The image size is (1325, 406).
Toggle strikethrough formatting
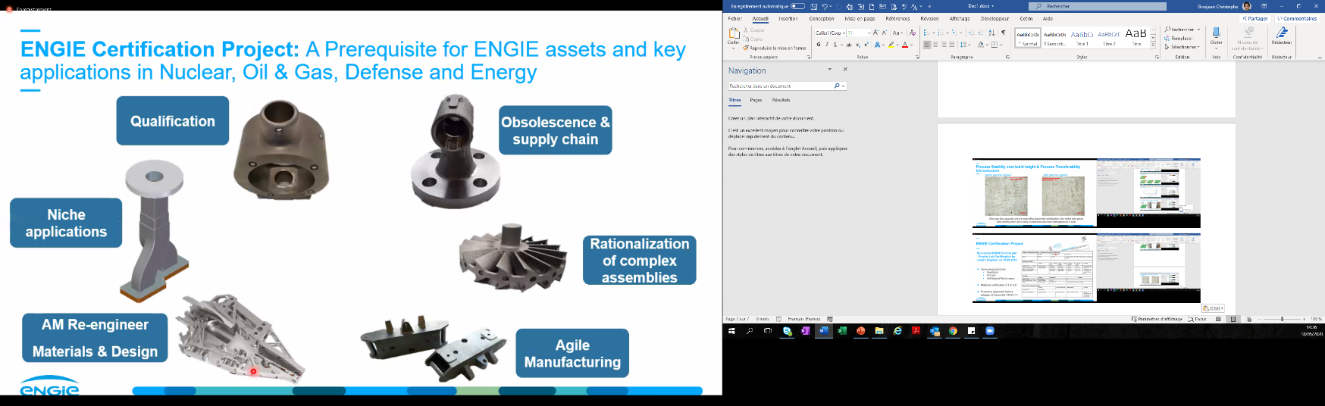(x=849, y=45)
